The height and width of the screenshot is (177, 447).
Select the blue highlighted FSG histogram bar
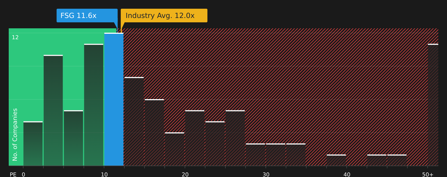click(114, 99)
